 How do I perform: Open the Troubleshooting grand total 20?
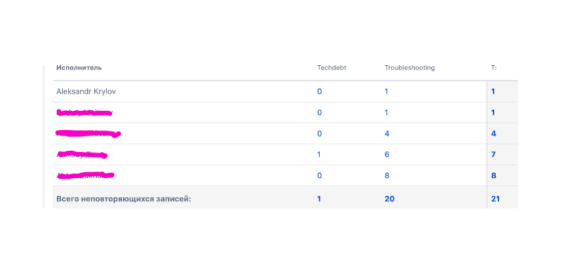[x=389, y=199]
